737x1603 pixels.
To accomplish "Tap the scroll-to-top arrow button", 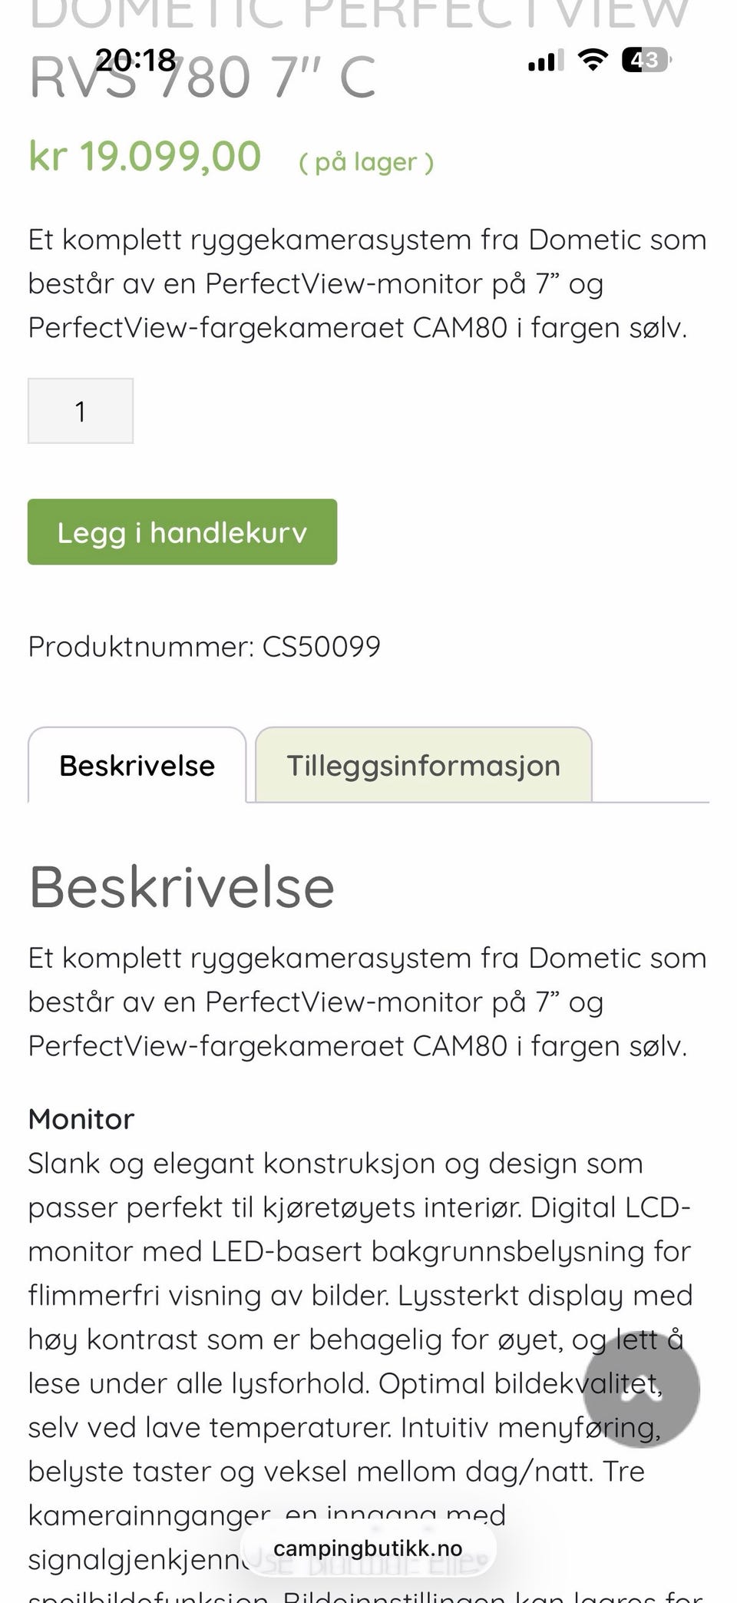I will coord(641,1389).
